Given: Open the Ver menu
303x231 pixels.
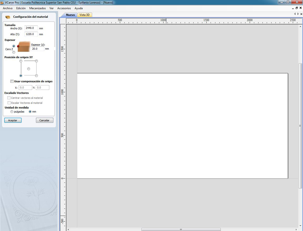Looking at the screenshot, I should (x=51, y=8).
